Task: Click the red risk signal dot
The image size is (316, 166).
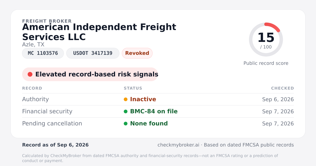Action: (30, 74)
